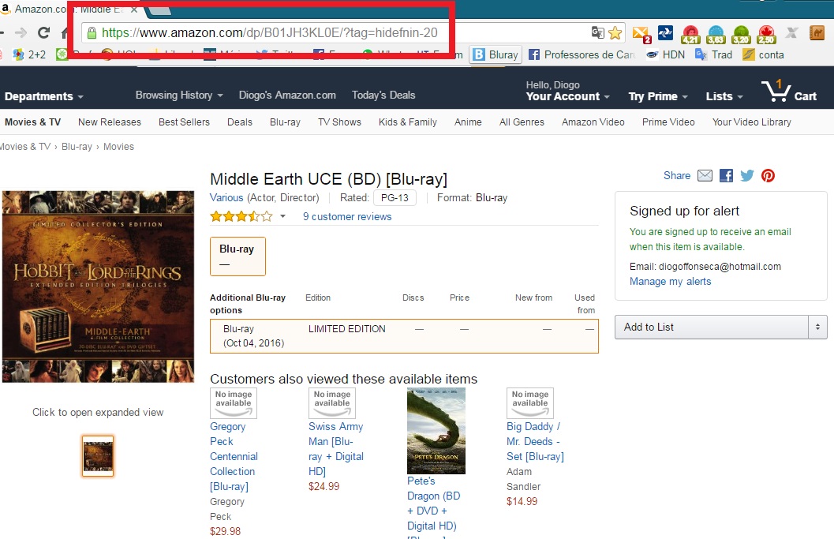Select the Blu-ray LIMITED EDITION row
834x539 pixels.
pyautogui.click(x=404, y=336)
